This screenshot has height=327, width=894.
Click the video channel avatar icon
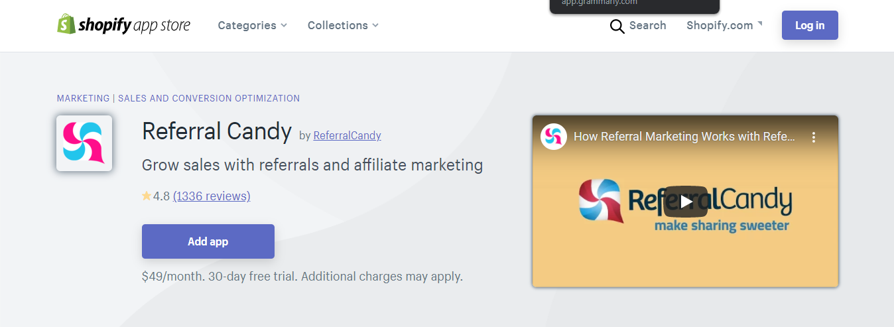coord(553,137)
